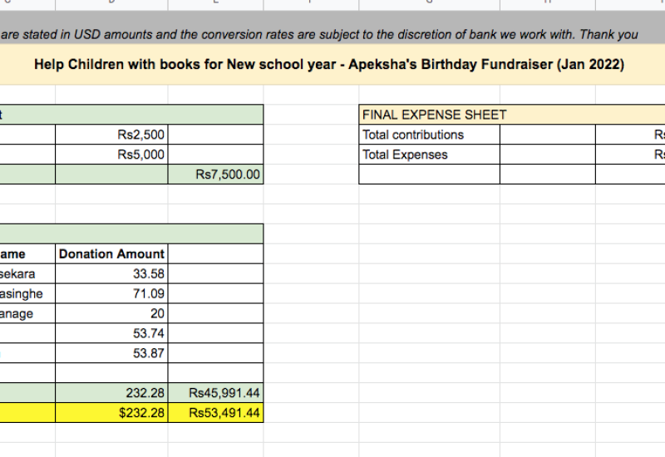Click the Rs7,500.00 total cell
This screenshot has height=457, width=665.
tap(215, 174)
